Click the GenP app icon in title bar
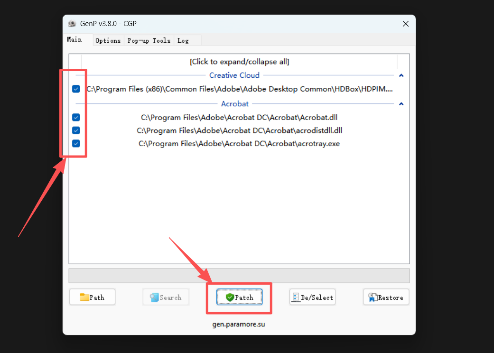The image size is (494, 353). pos(72,24)
